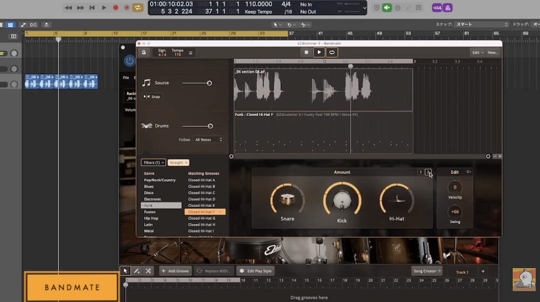Click the zoom plus button of Bandmate timeline

tap(500, 156)
